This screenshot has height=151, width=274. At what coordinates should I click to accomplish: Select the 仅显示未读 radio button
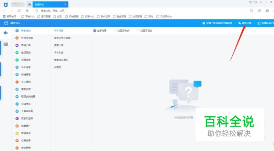coord(115,30)
